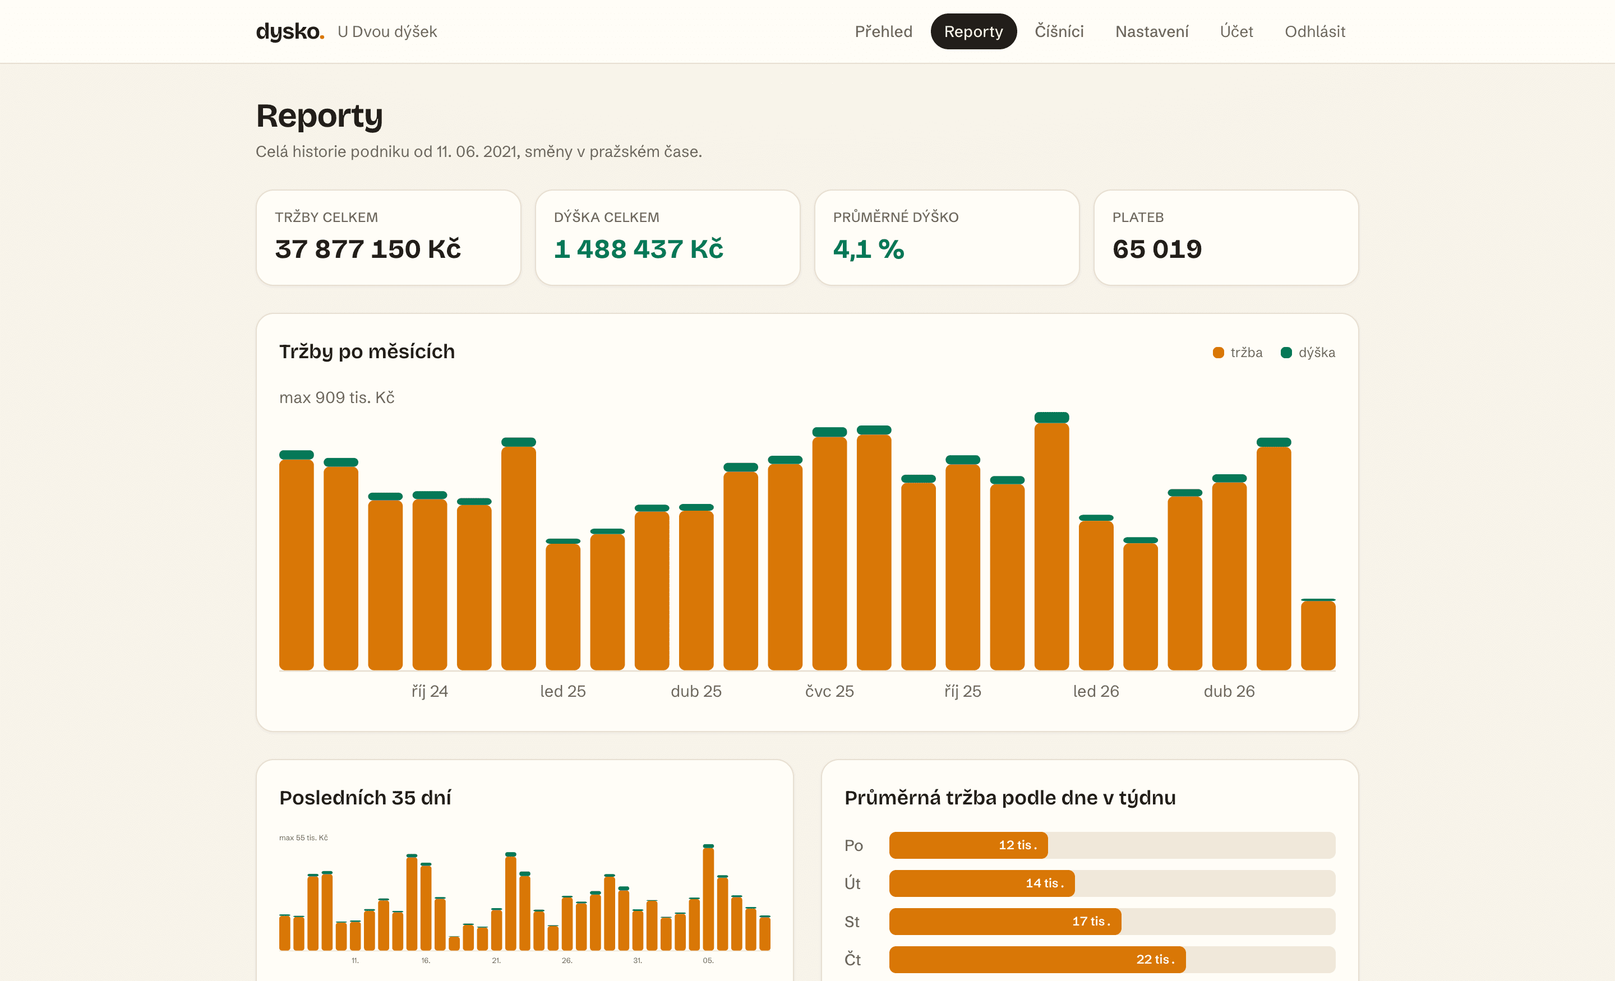
Task: Open the Účet account page
Action: (1236, 31)
